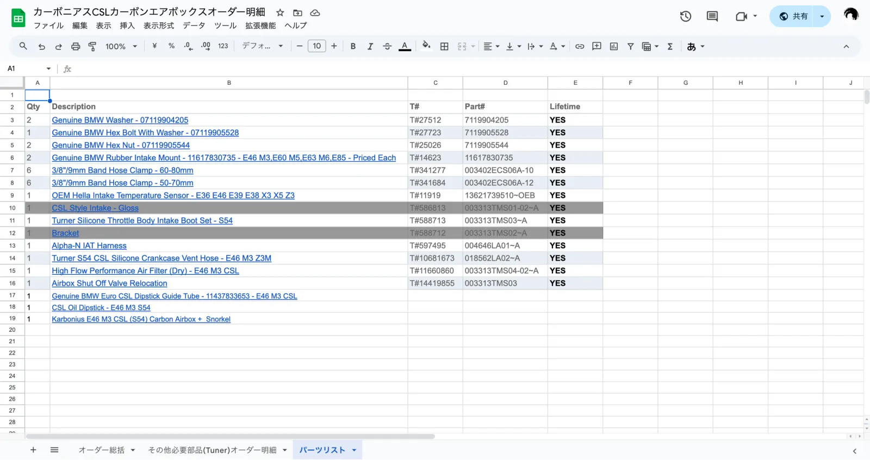The image size is (870, 460).
Task: Open the font family dropdown
Action: point(263,46)
